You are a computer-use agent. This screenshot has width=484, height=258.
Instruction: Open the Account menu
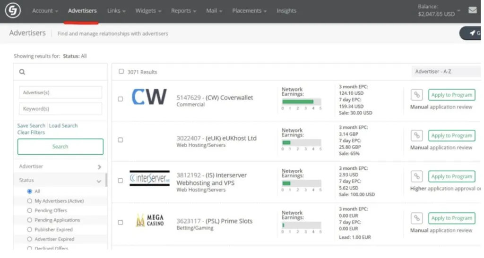[45, 10]
